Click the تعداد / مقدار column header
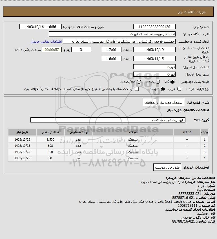The width and height of the screenshot is (217, 239). pos(50,132)
